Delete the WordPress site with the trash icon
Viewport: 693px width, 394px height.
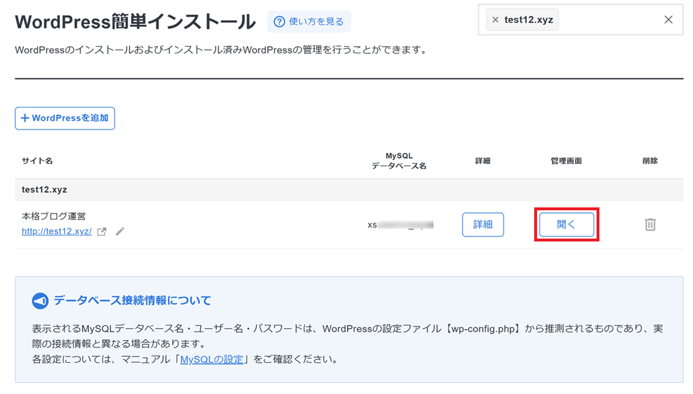point(650,225)
